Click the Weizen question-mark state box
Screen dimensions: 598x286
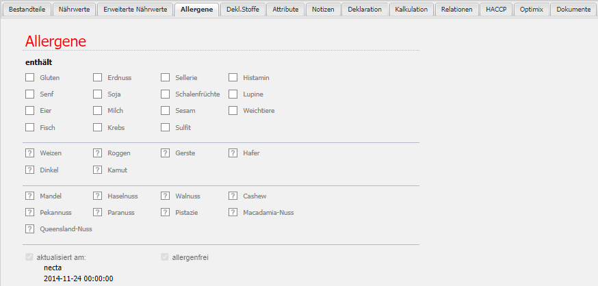pos(29,153)
